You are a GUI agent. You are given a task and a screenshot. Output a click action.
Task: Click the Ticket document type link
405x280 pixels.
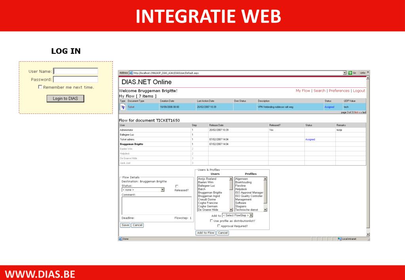[131, 107]
